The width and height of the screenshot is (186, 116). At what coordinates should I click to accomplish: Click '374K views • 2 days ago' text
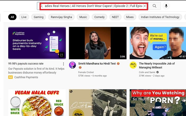(x=152, y=76)
